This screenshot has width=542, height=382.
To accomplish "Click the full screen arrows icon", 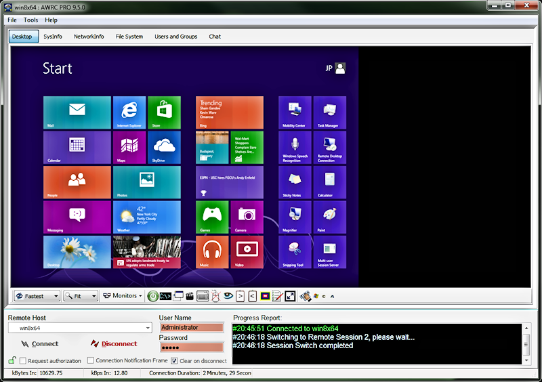I will (290, 296).
